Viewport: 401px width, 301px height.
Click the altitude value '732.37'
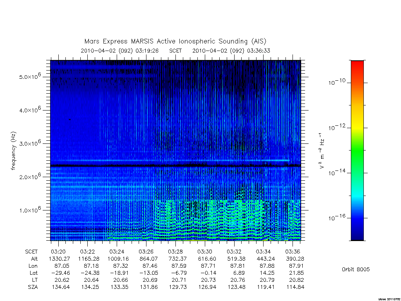tap(177, 259)
